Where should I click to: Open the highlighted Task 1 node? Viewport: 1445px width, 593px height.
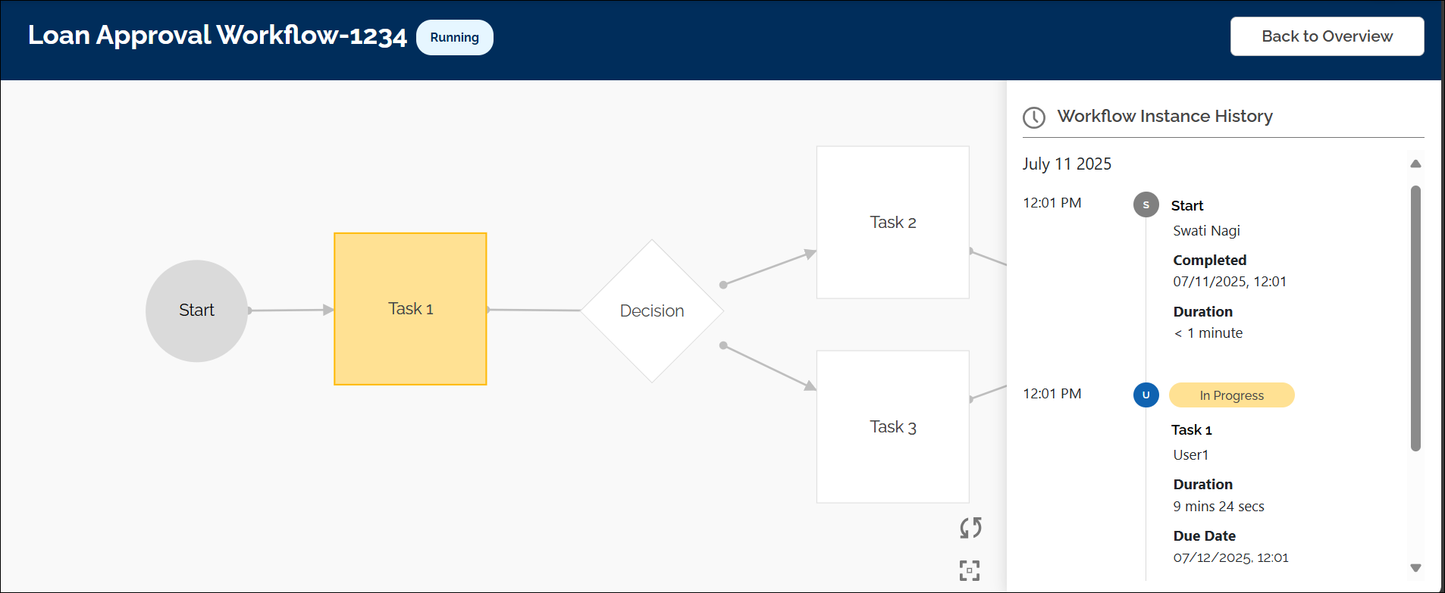[x=410, y=308]
